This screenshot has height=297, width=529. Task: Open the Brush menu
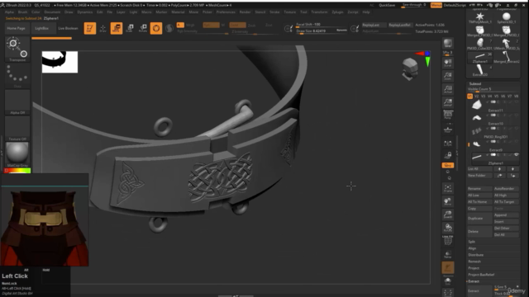pos(22,12)
